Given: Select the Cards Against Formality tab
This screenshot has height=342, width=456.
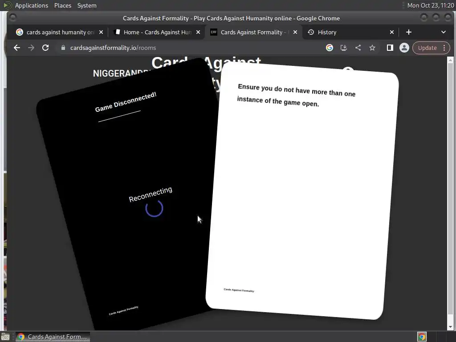Looking at the screenshot, I should pos(254,32).
